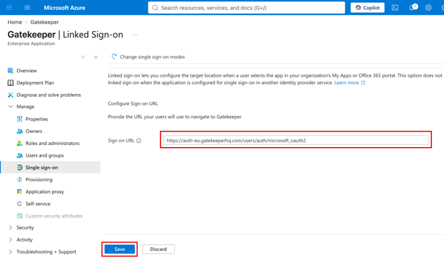Click the Sign on URL text field

pyautogui.click(x=296, y=140)
